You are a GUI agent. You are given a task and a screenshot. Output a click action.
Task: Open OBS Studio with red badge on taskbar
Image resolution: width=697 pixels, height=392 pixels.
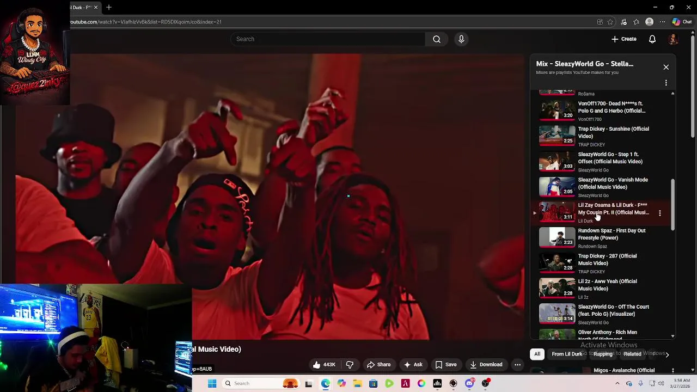pos(486,383)
